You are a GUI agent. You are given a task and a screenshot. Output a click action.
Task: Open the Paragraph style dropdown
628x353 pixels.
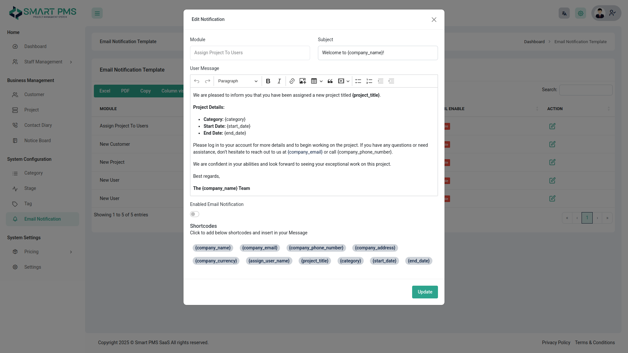coord(237,81)
